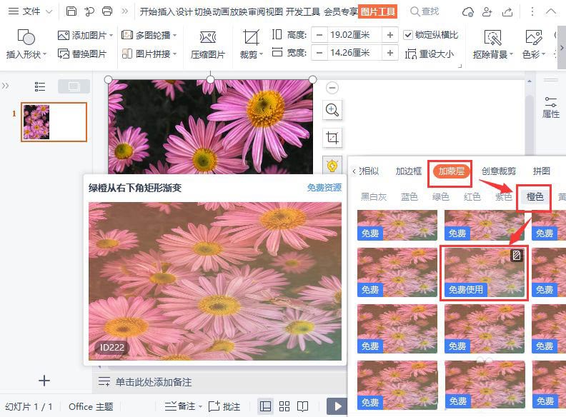Screen dimensions: 566x417
Task: Open the Remove Background (抠除背景) tool
Action: [x=492, y=38]
